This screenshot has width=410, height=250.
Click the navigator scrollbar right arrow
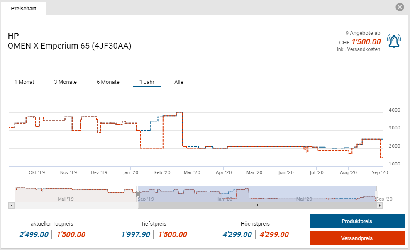[x=381, y=205]
